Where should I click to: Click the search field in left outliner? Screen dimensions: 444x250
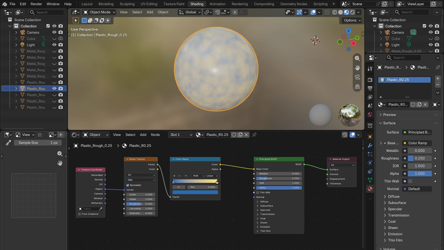tap(47, 12)
